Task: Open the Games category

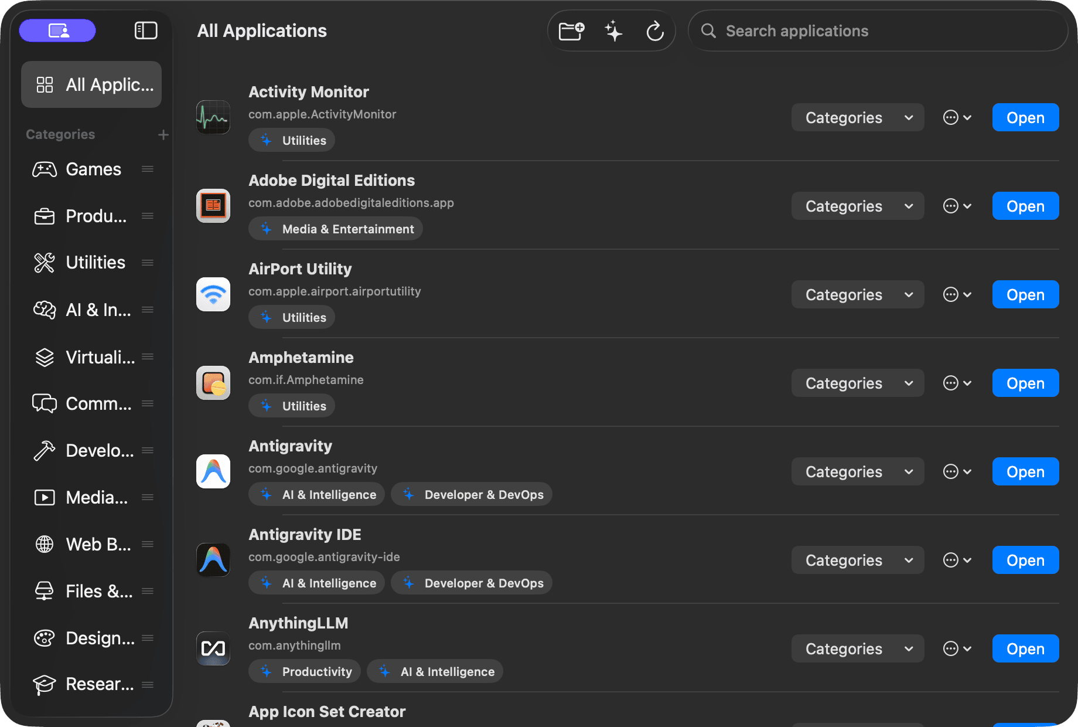Action: [x=91, y=169]
